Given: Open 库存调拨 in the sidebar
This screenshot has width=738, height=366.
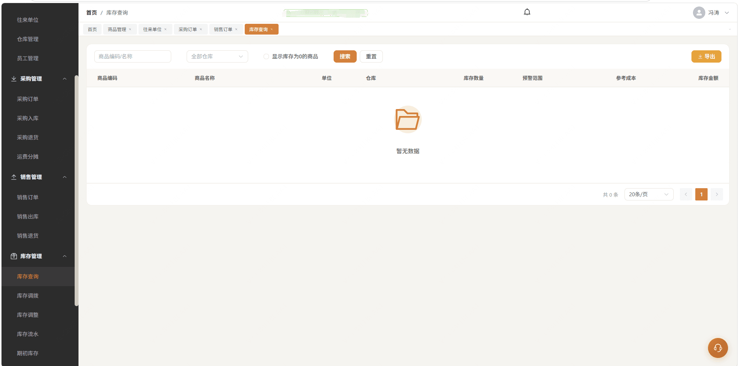Looking at the screenshot, I should 28,296.
